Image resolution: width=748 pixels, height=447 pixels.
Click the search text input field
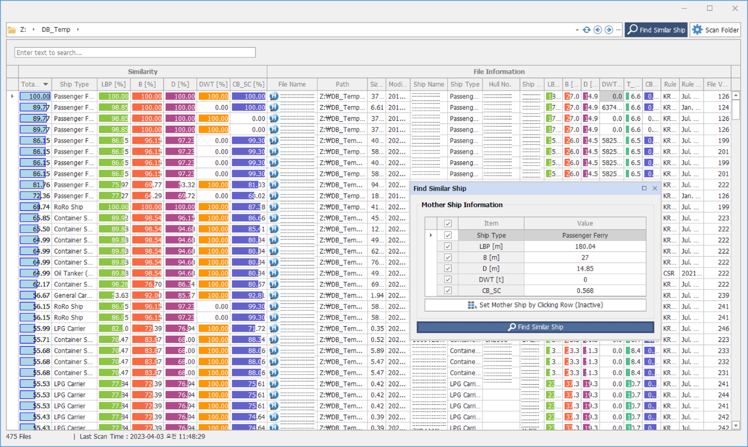pos(135,53)
